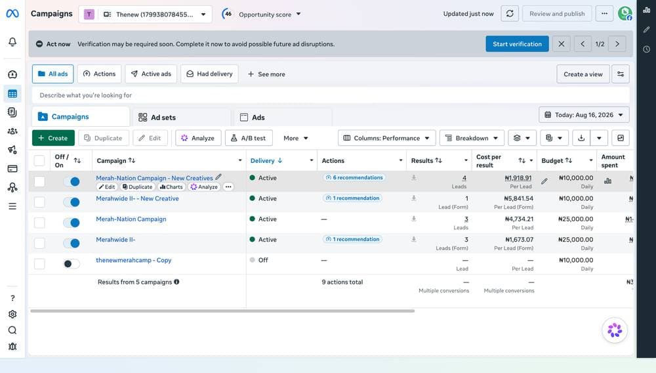Go to next notification banner
This screenshot has height=373, width=656.
617,43
